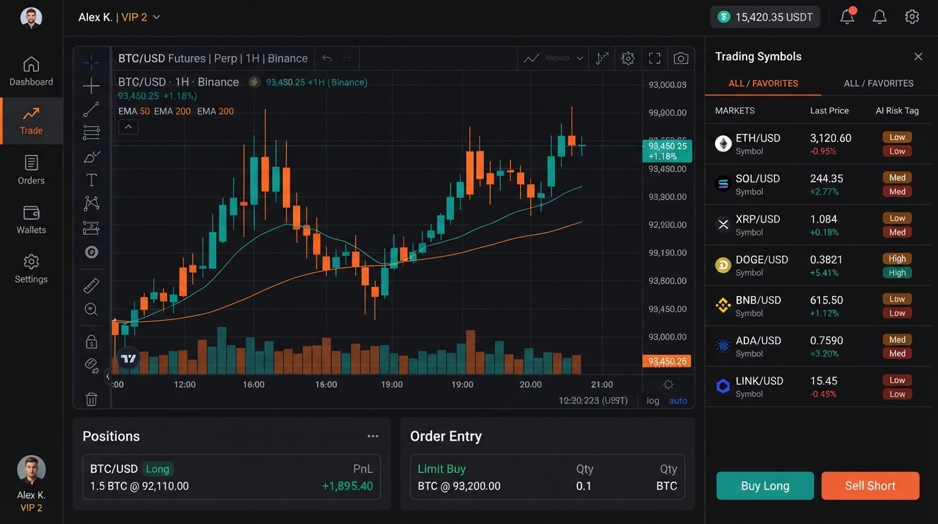
Task: Click the ETH/USD Ethereum coin icon
Action: (723, 144)
